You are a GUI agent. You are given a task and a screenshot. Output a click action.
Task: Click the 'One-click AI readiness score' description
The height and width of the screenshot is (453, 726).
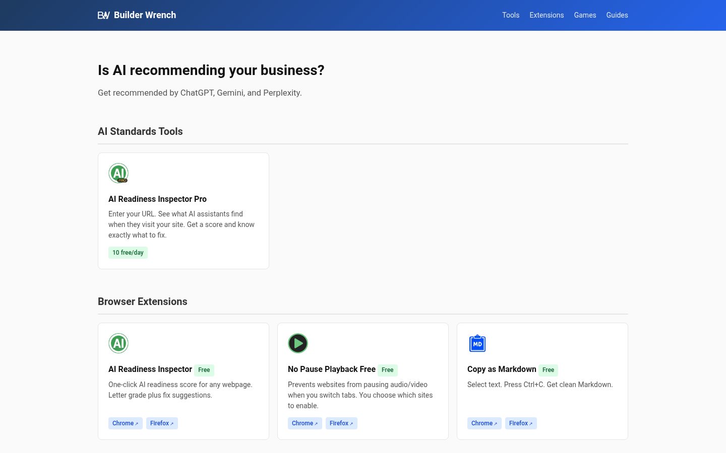(180, 390)
